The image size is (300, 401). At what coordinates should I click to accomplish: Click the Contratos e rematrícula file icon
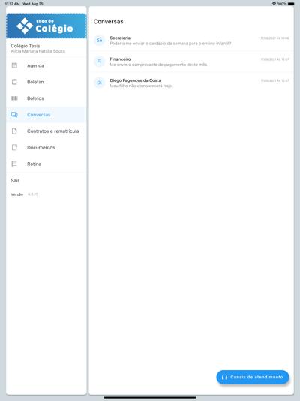click(x=14, y=131)
